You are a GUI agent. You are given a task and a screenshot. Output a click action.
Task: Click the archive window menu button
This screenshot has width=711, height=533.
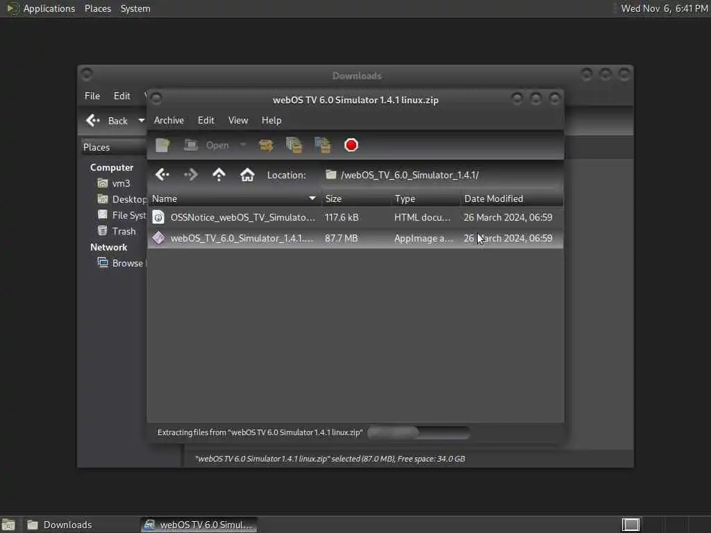156,98
